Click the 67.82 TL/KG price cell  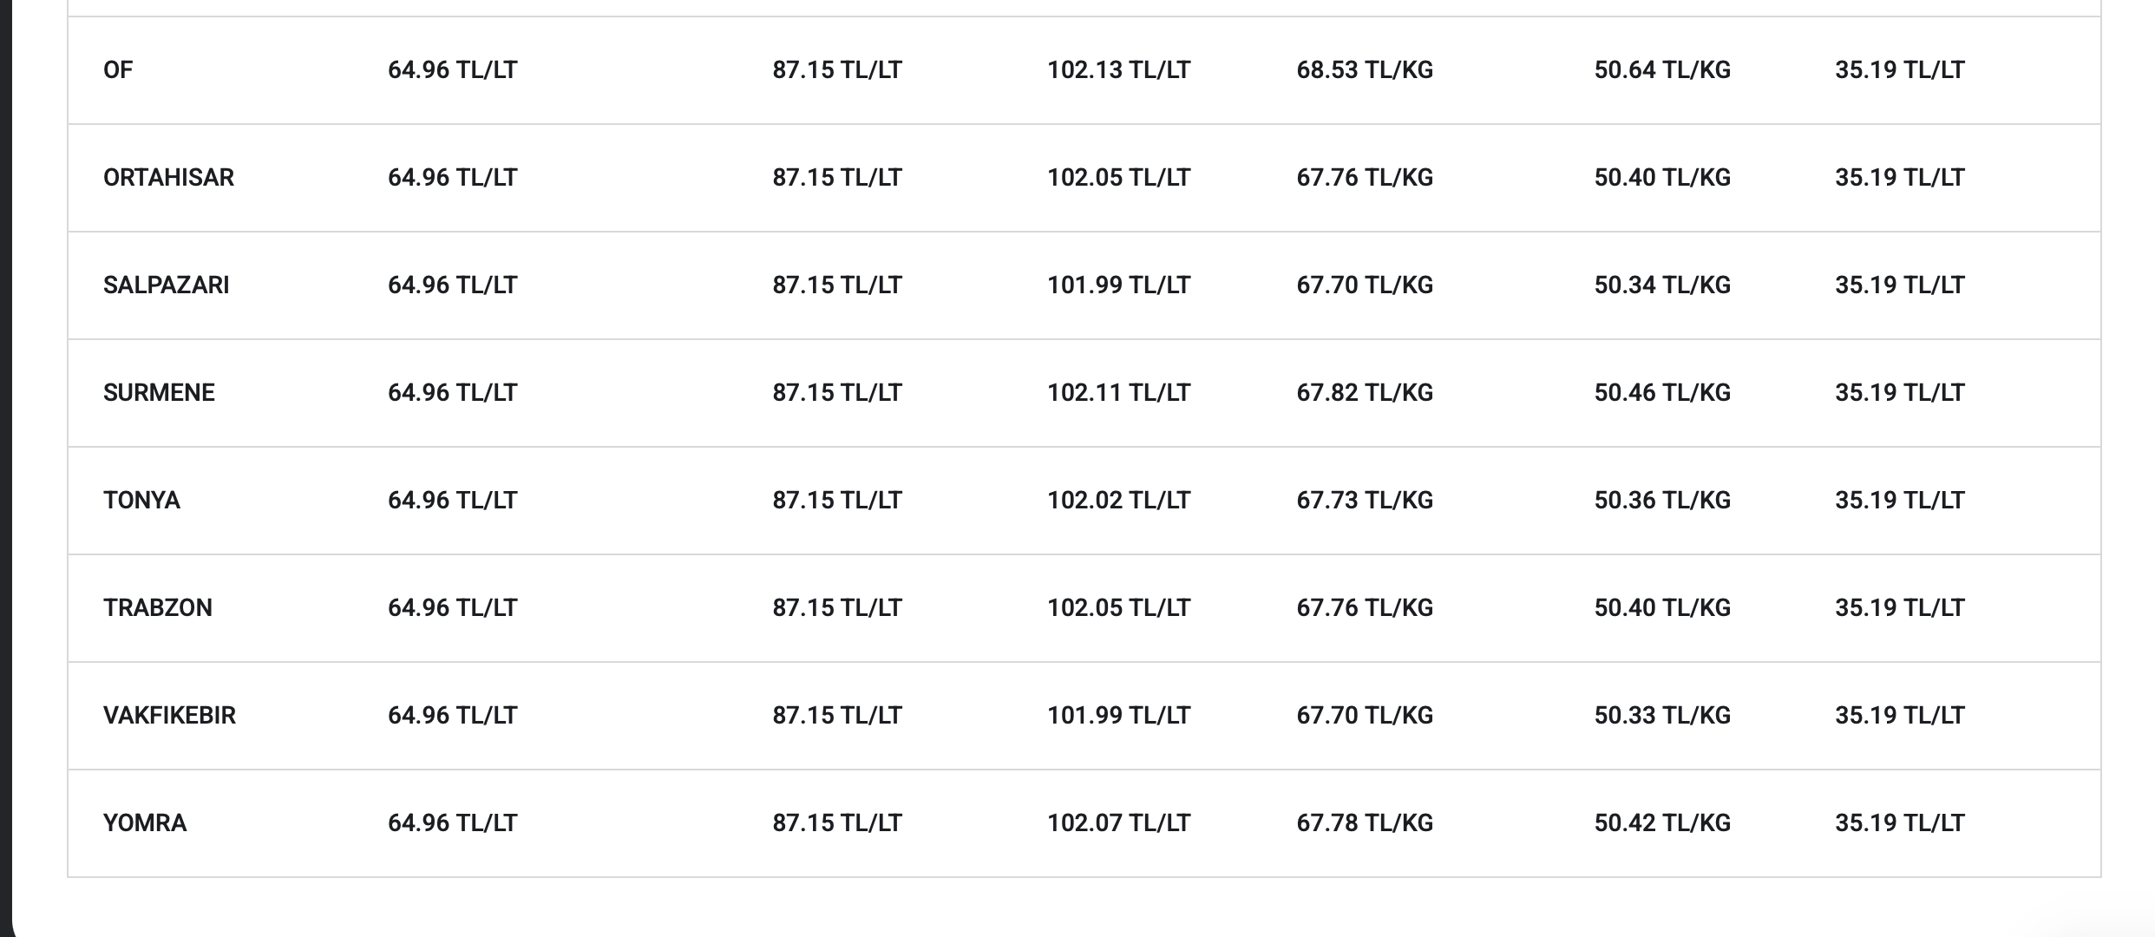pos(1365,393)
